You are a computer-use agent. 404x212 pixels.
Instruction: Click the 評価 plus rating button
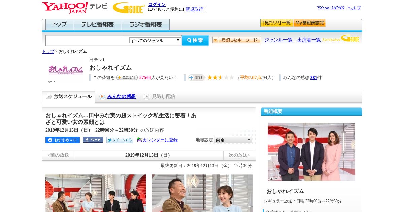pyautogui.click(x=197, y=78)
